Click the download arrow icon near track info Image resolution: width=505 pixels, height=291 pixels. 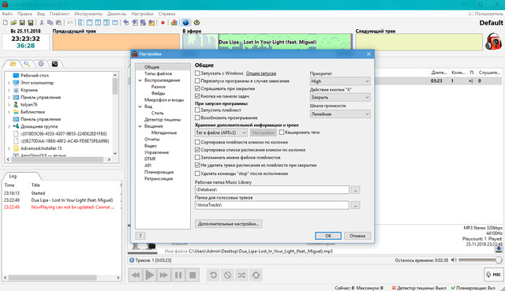499,249
